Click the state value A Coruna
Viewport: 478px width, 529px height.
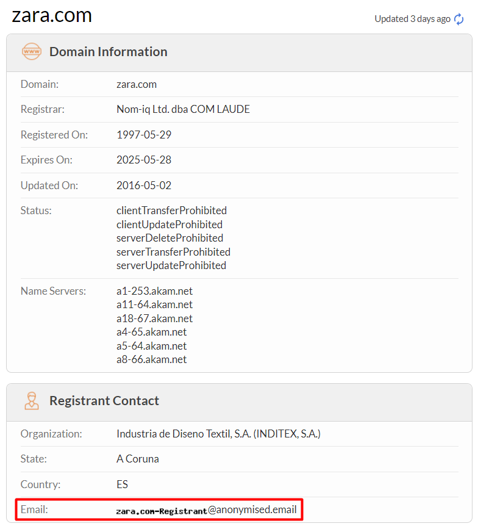pos(138,459)
